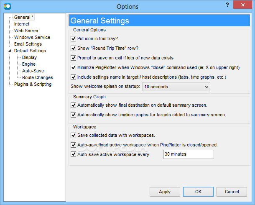
Task: Toggle Minimize PingPlotter on close command checkbox
Action: [73, 67]
